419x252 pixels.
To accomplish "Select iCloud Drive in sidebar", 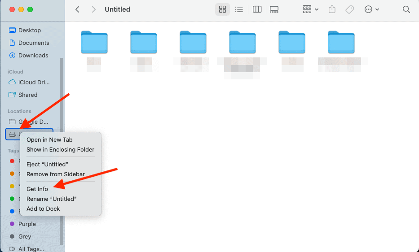I will 34,82.
